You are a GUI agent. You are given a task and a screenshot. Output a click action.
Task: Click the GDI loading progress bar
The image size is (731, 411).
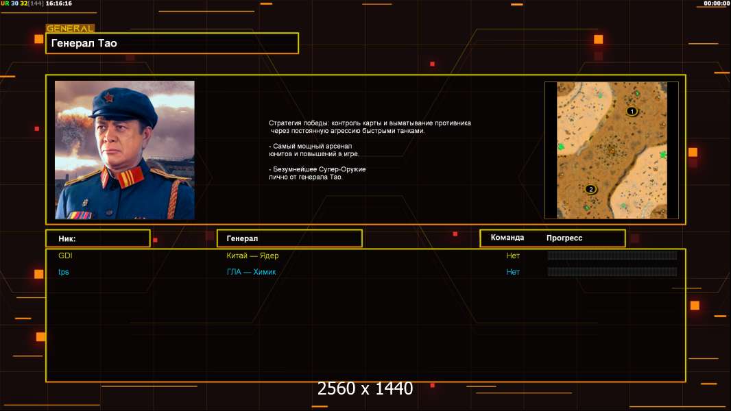[x=612, y=255]
